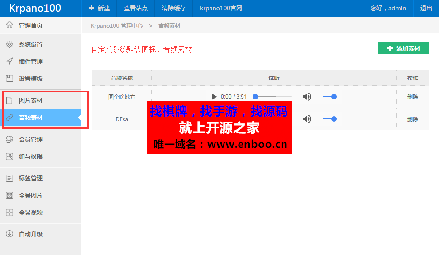Click 新建 in top bar
Image resolution: width=439 pixels, height=255 pixels.
click(x=99, y=9)
